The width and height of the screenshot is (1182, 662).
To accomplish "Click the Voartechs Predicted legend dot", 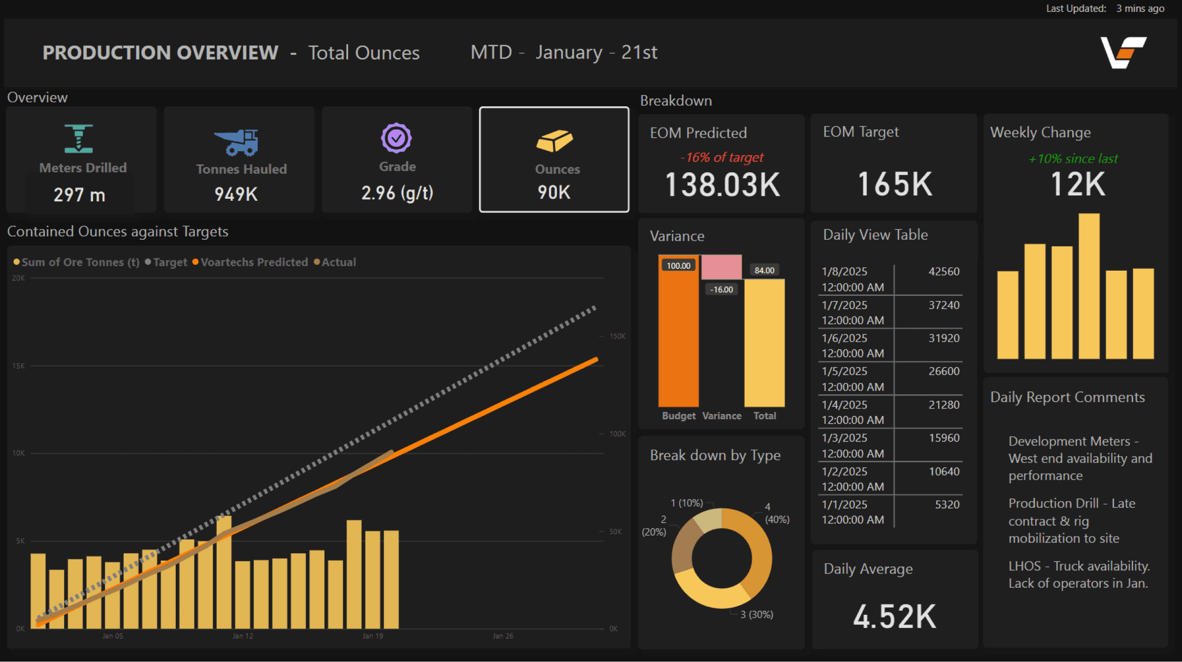I will [196, 262].
